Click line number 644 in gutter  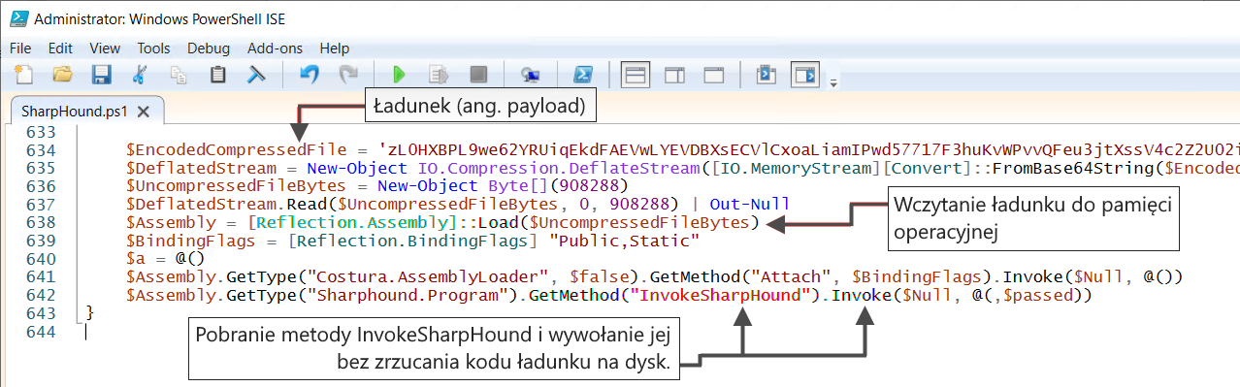point(41,331)
